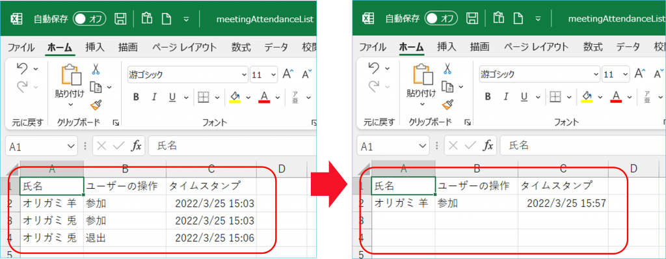Viewport: 666px width, 259px height.
Task: Increase font size icon in right window
Action: click(641, 74)
